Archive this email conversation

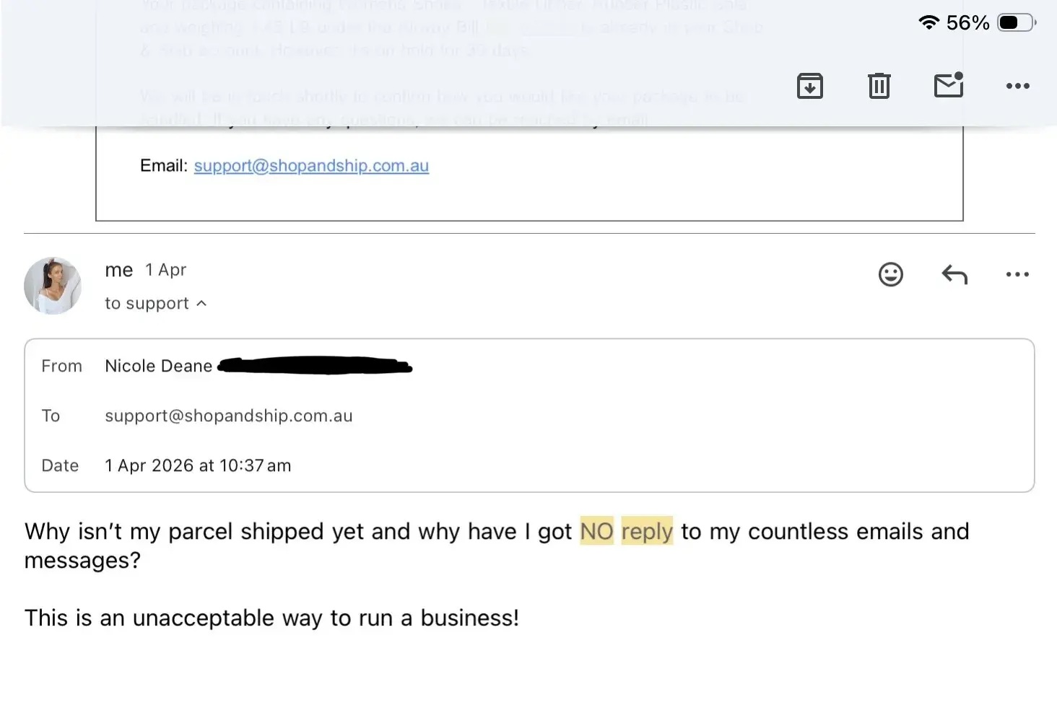tap(810, 86)
